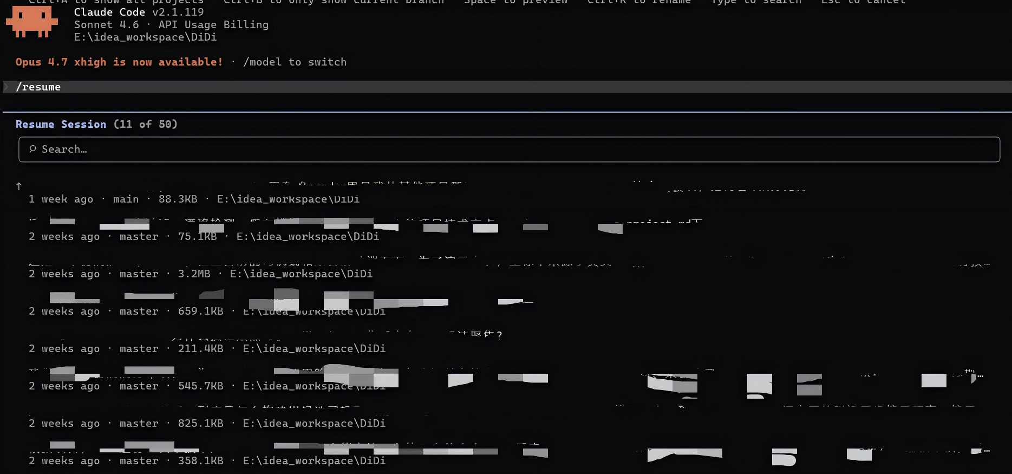This screenshot has height=474, width=1012.
Task: Click the /resume command input line
Action: (x=507, y=87)
